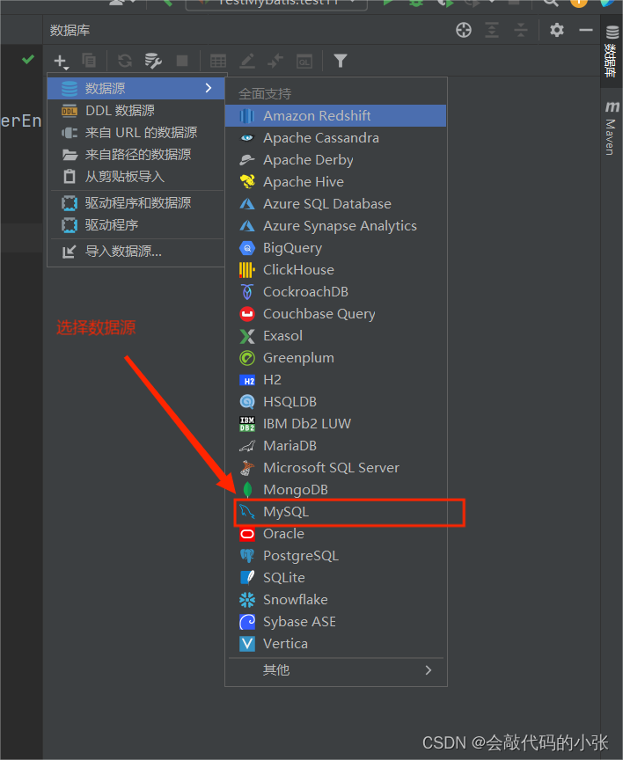Click the Collapse All icon in header
This screenshot has width=623, height=760.
coord(521,30)
